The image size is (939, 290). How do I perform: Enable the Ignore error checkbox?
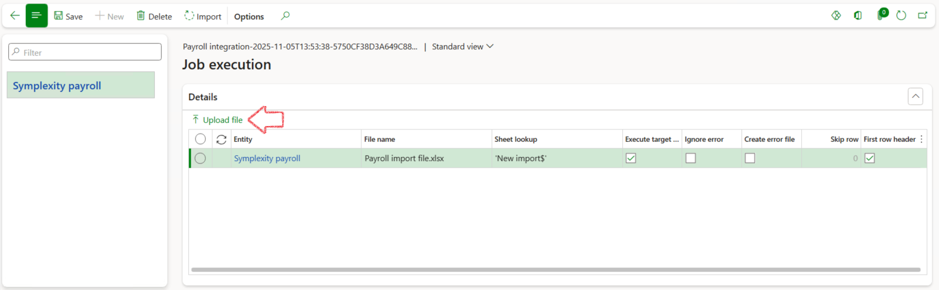click(x=691, y=158)
